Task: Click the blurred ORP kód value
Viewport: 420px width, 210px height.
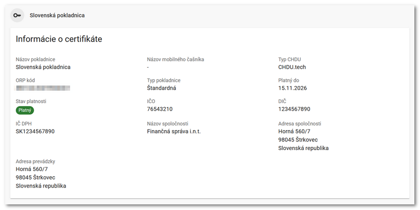Action: (x=42, y=88)
